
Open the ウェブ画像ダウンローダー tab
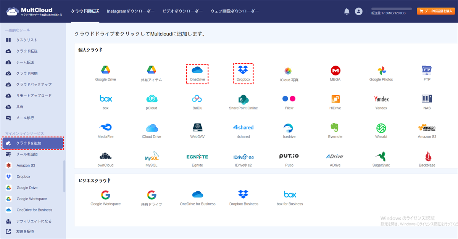coord(234,11)
